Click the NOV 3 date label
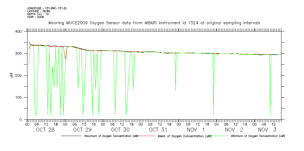Screen dimensions: 304x151 [267, 130]
